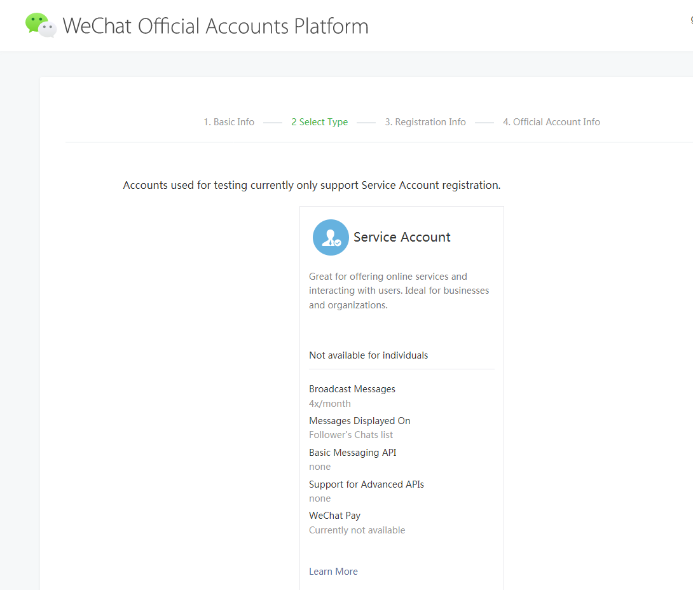Click the WeChat green chat bubbles logo

click(x=41, y=25)
